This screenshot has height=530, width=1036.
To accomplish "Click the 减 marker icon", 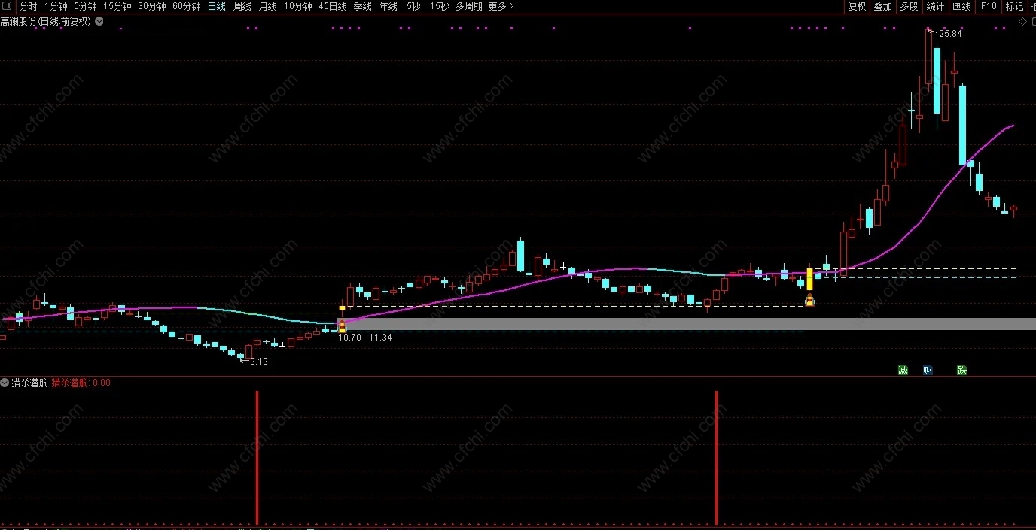I will point(903,370).
